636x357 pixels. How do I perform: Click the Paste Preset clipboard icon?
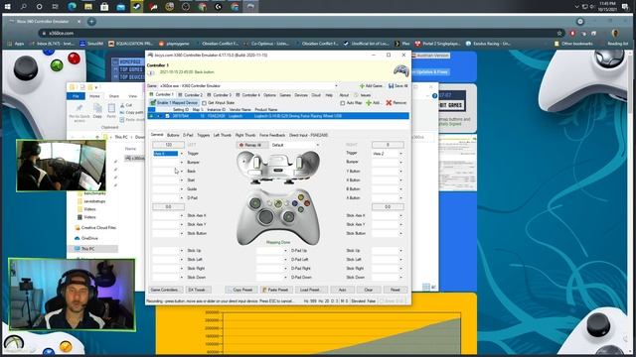[x=264, y=290]
